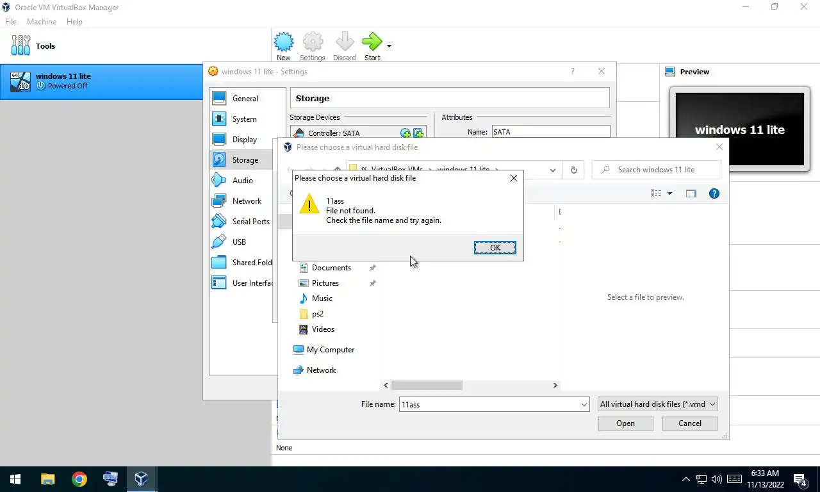Image resolution: width=820 pixels, height=492 pixels.
Task: Open Music in the file dialog sidebar
Action: point(322,299)
